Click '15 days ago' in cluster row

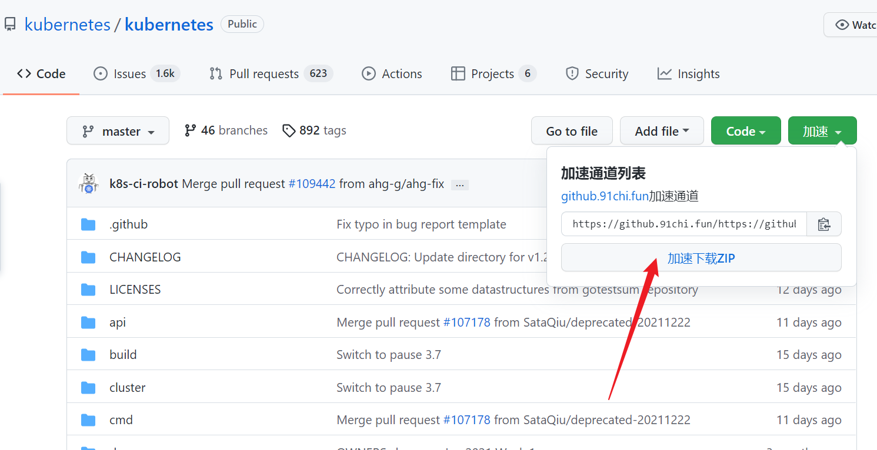(x=809, y=388)
